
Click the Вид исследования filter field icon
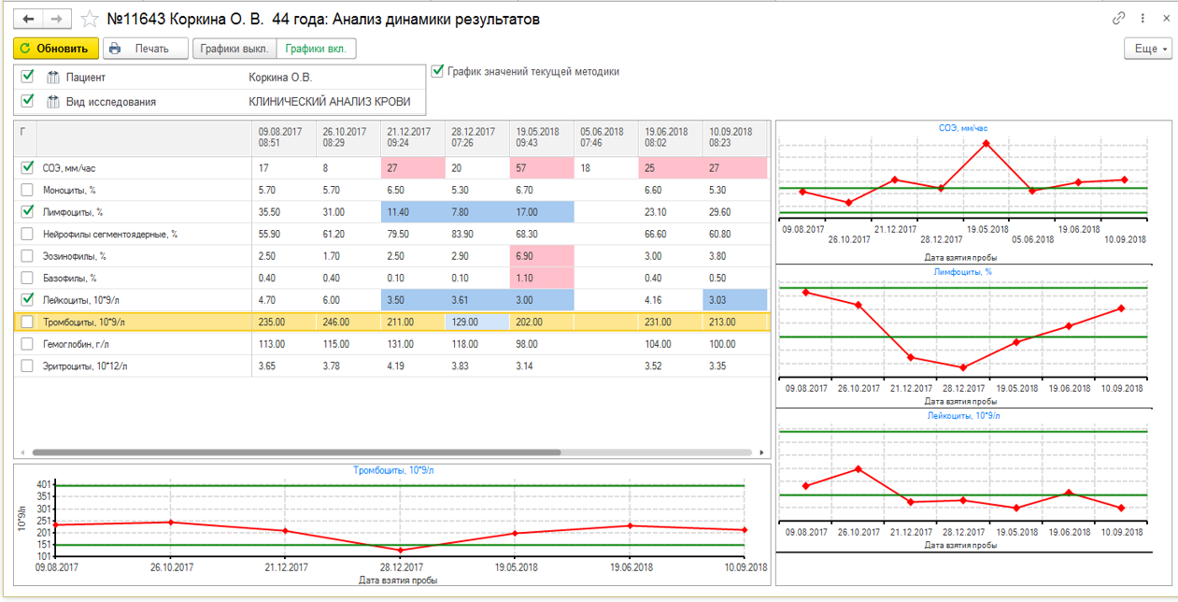click(53, 101)
